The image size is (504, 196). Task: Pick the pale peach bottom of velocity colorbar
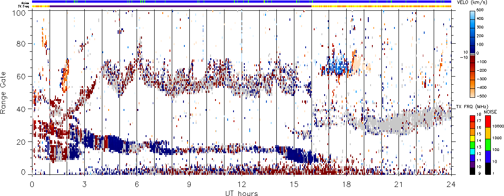[x=472, y=94]
